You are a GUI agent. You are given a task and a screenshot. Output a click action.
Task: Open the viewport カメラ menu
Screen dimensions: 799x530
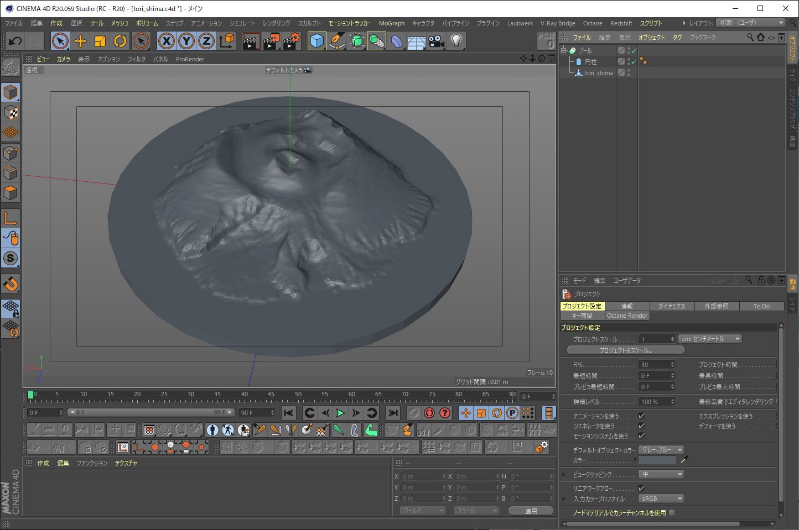(x=64, y=59)
